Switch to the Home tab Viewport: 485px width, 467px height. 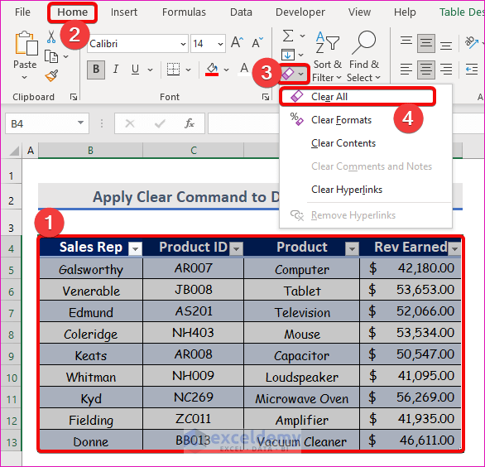[73, 12]
